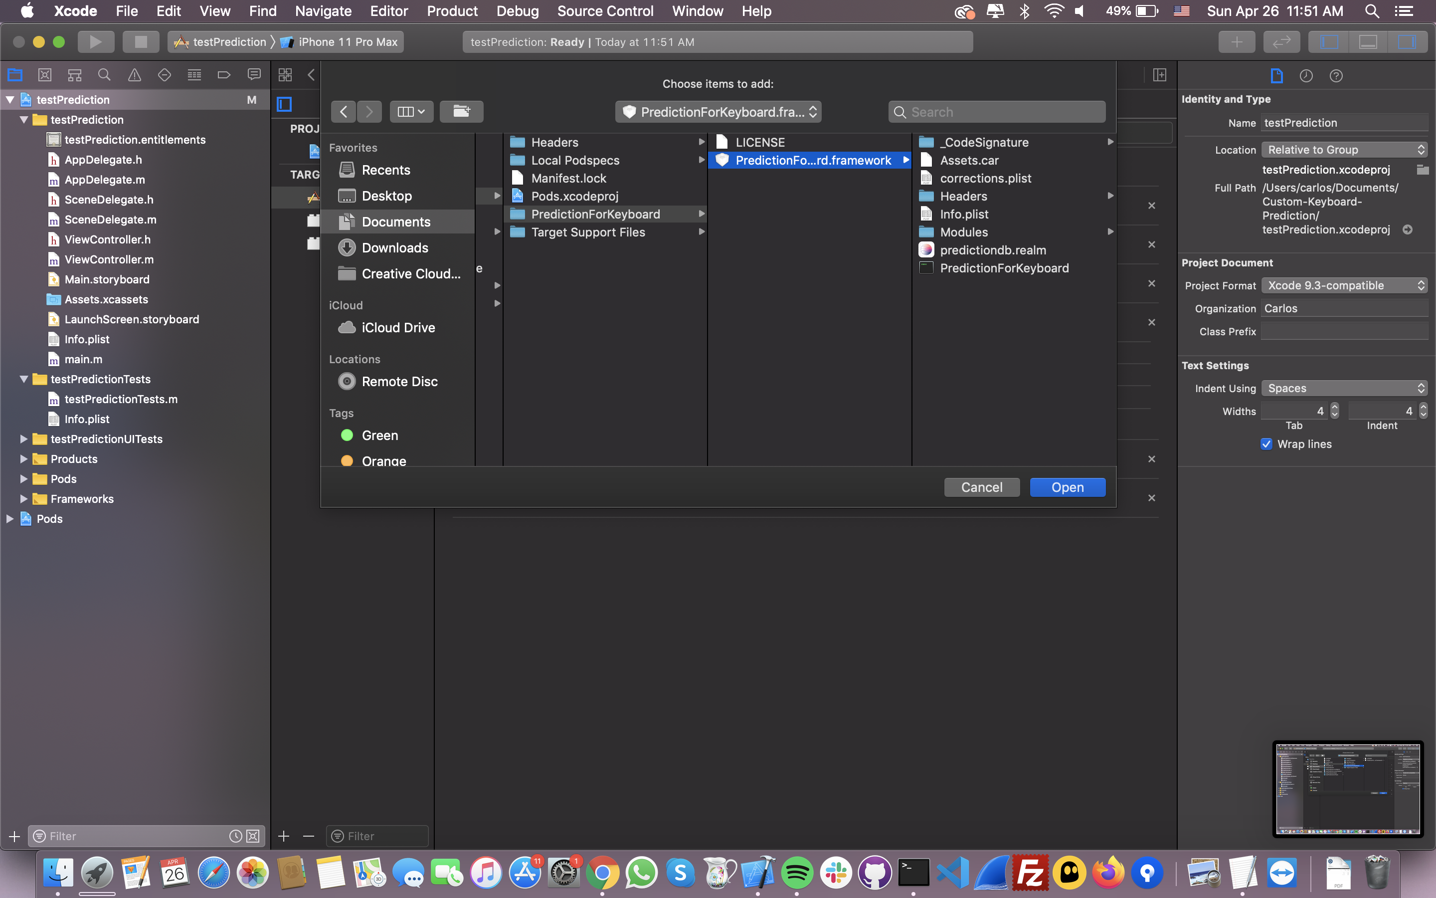Show the File inspector icon

[x=1276, y=75]
